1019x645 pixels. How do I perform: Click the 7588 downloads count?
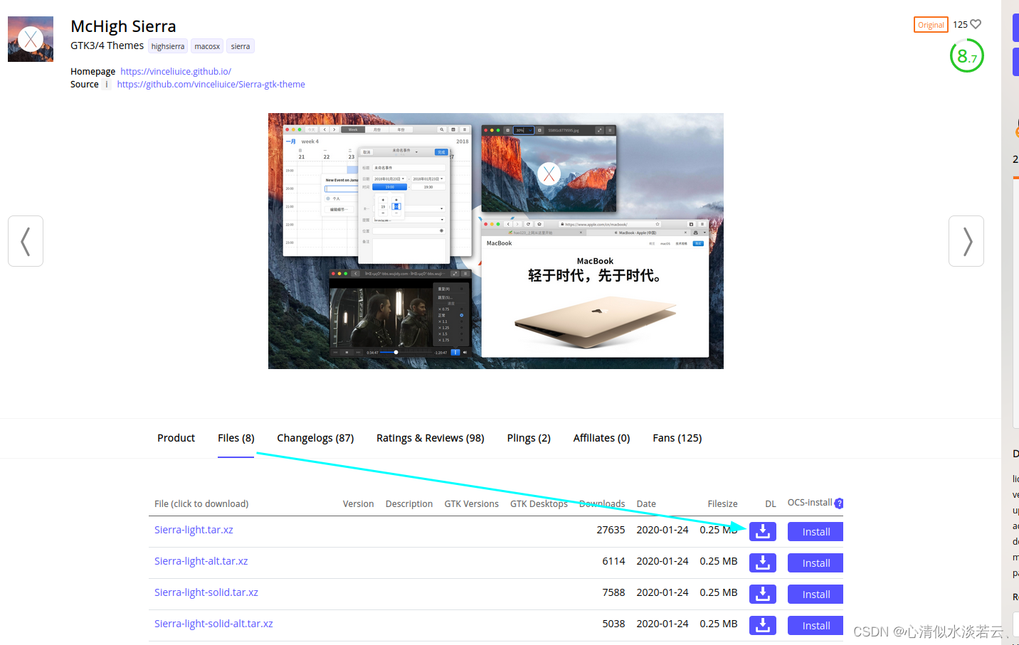tap(613, 592)
